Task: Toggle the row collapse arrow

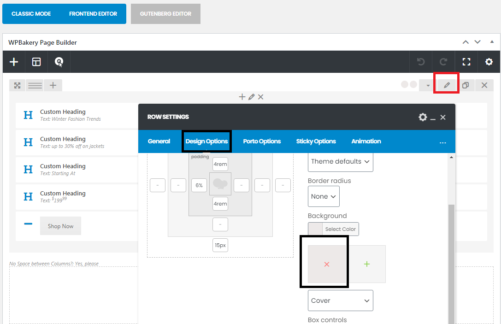Action: pyautogui.click(x=428, y=85)
